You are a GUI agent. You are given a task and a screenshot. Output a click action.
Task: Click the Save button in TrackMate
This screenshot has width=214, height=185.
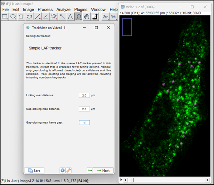point(34,170)
